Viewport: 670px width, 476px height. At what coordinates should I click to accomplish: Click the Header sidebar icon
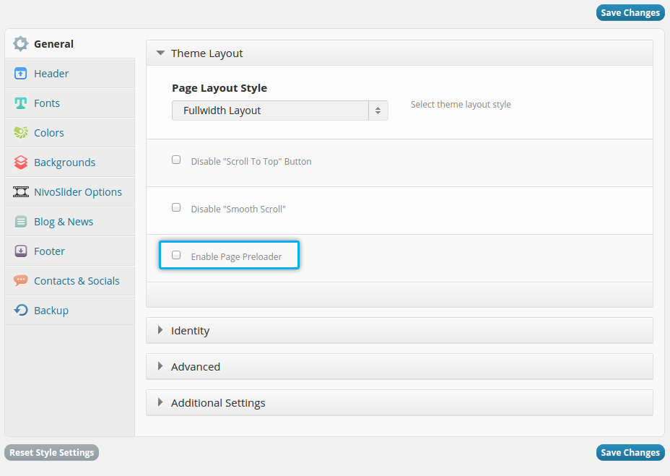coord(21,74)
